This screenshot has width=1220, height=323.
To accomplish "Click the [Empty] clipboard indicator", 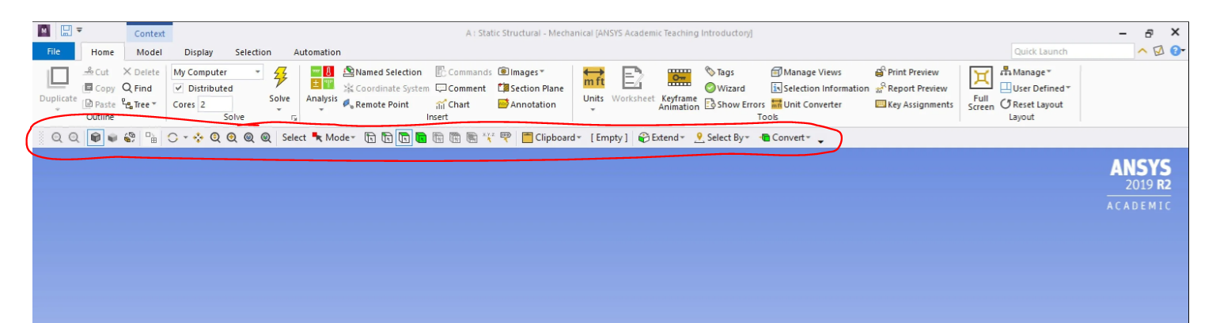I will click(609, 137).
